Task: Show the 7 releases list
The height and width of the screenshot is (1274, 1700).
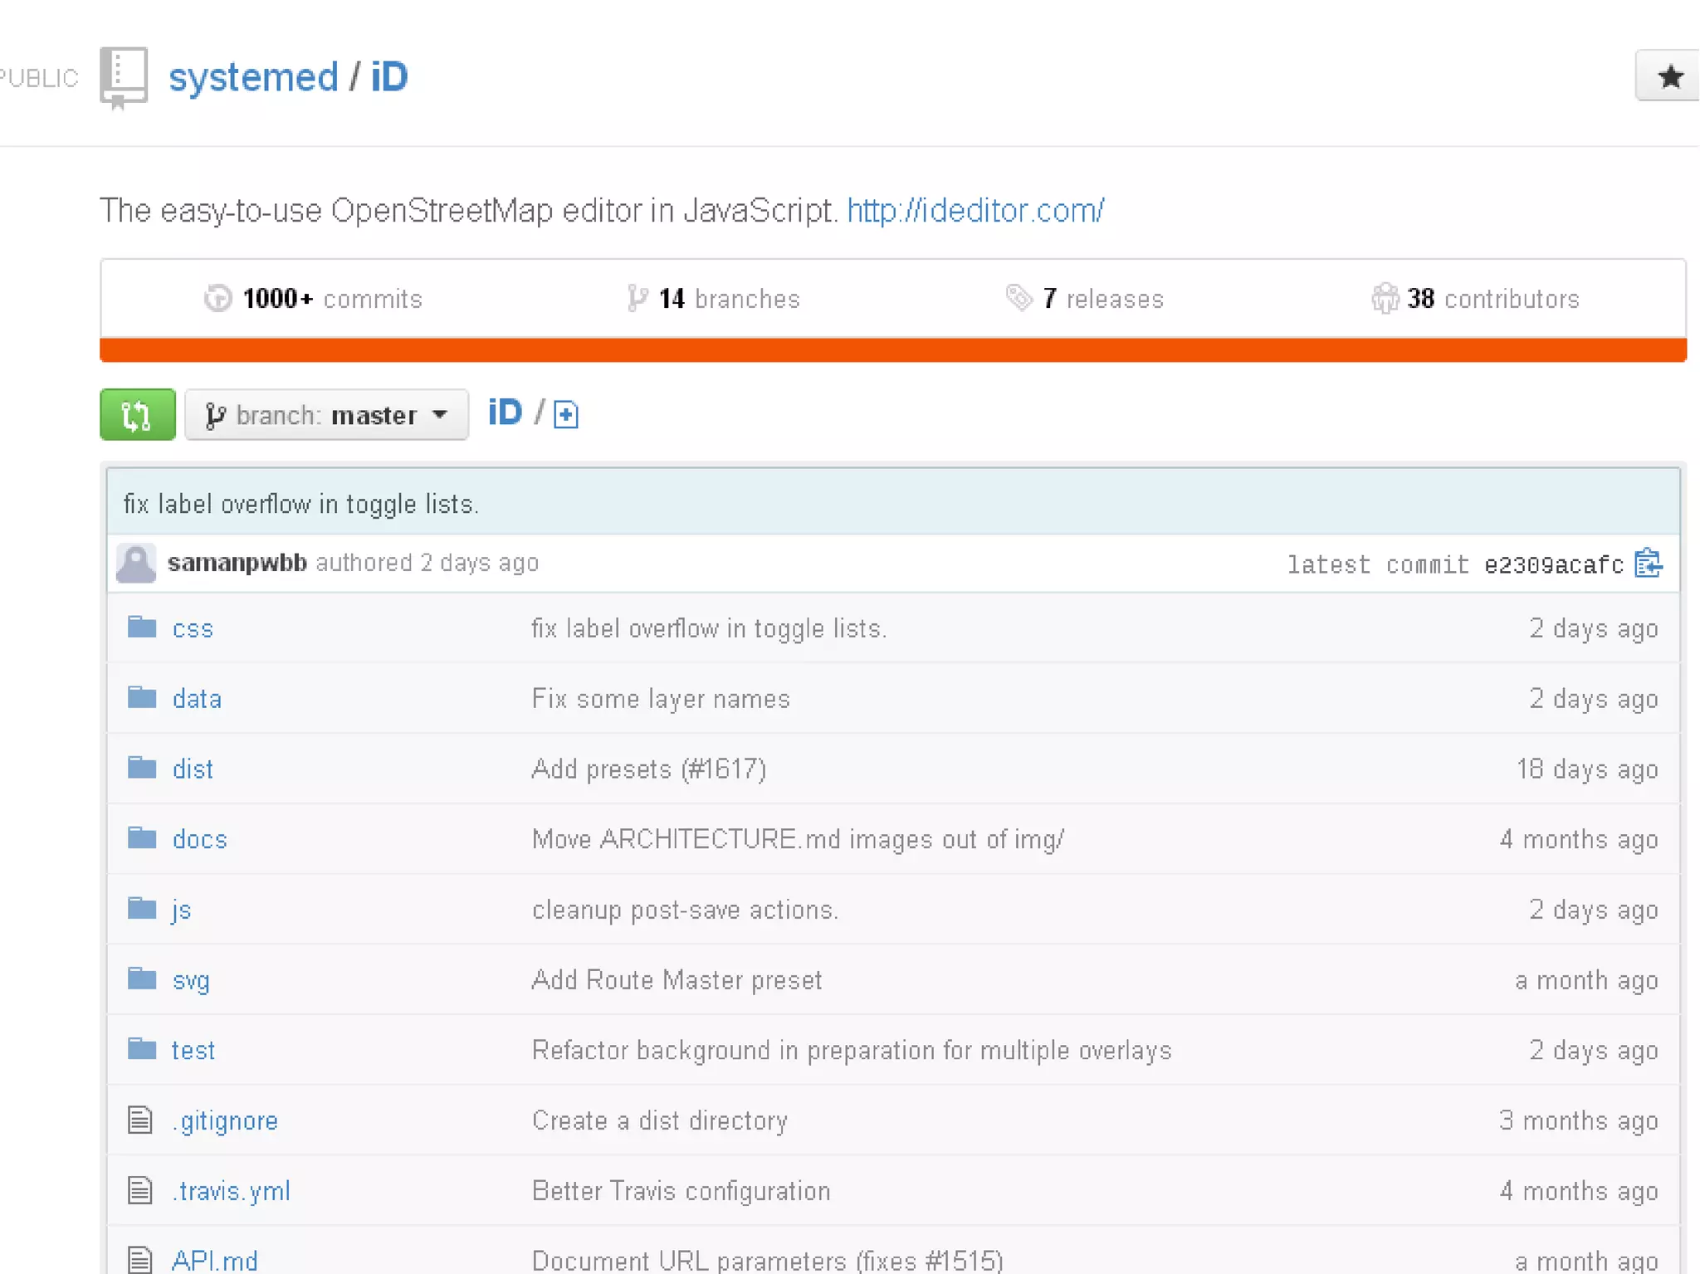Action: click(1085, 299)
